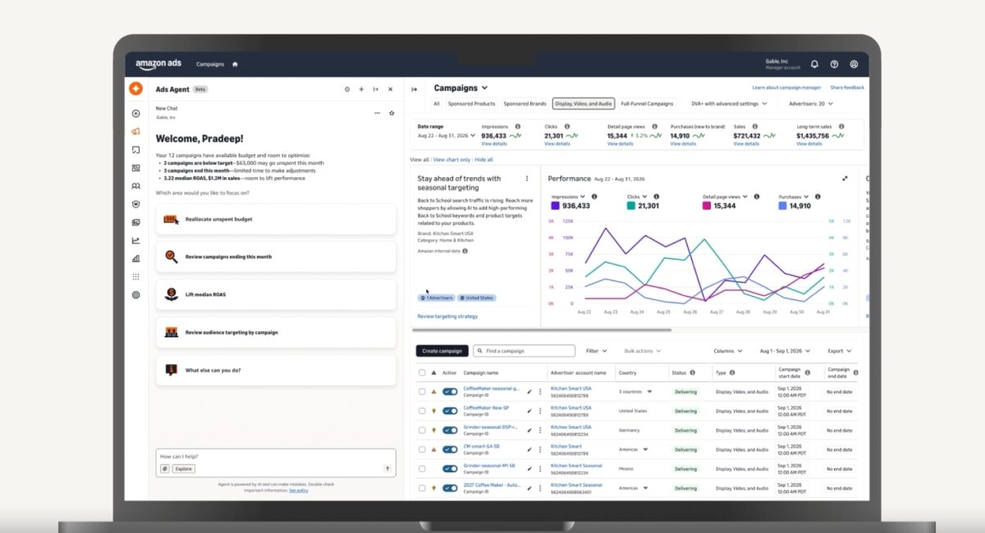Toggle the 2027 Coffee Maker campaign active switch

point(450,488)
